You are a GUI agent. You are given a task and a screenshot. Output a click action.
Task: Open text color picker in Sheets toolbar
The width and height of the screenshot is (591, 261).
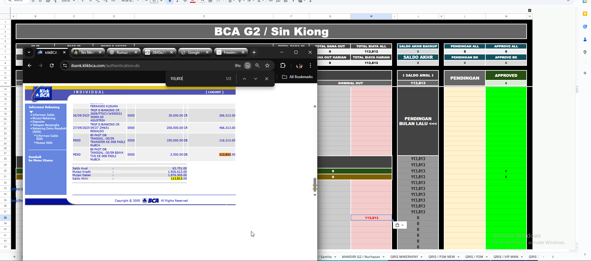[193, 1]
